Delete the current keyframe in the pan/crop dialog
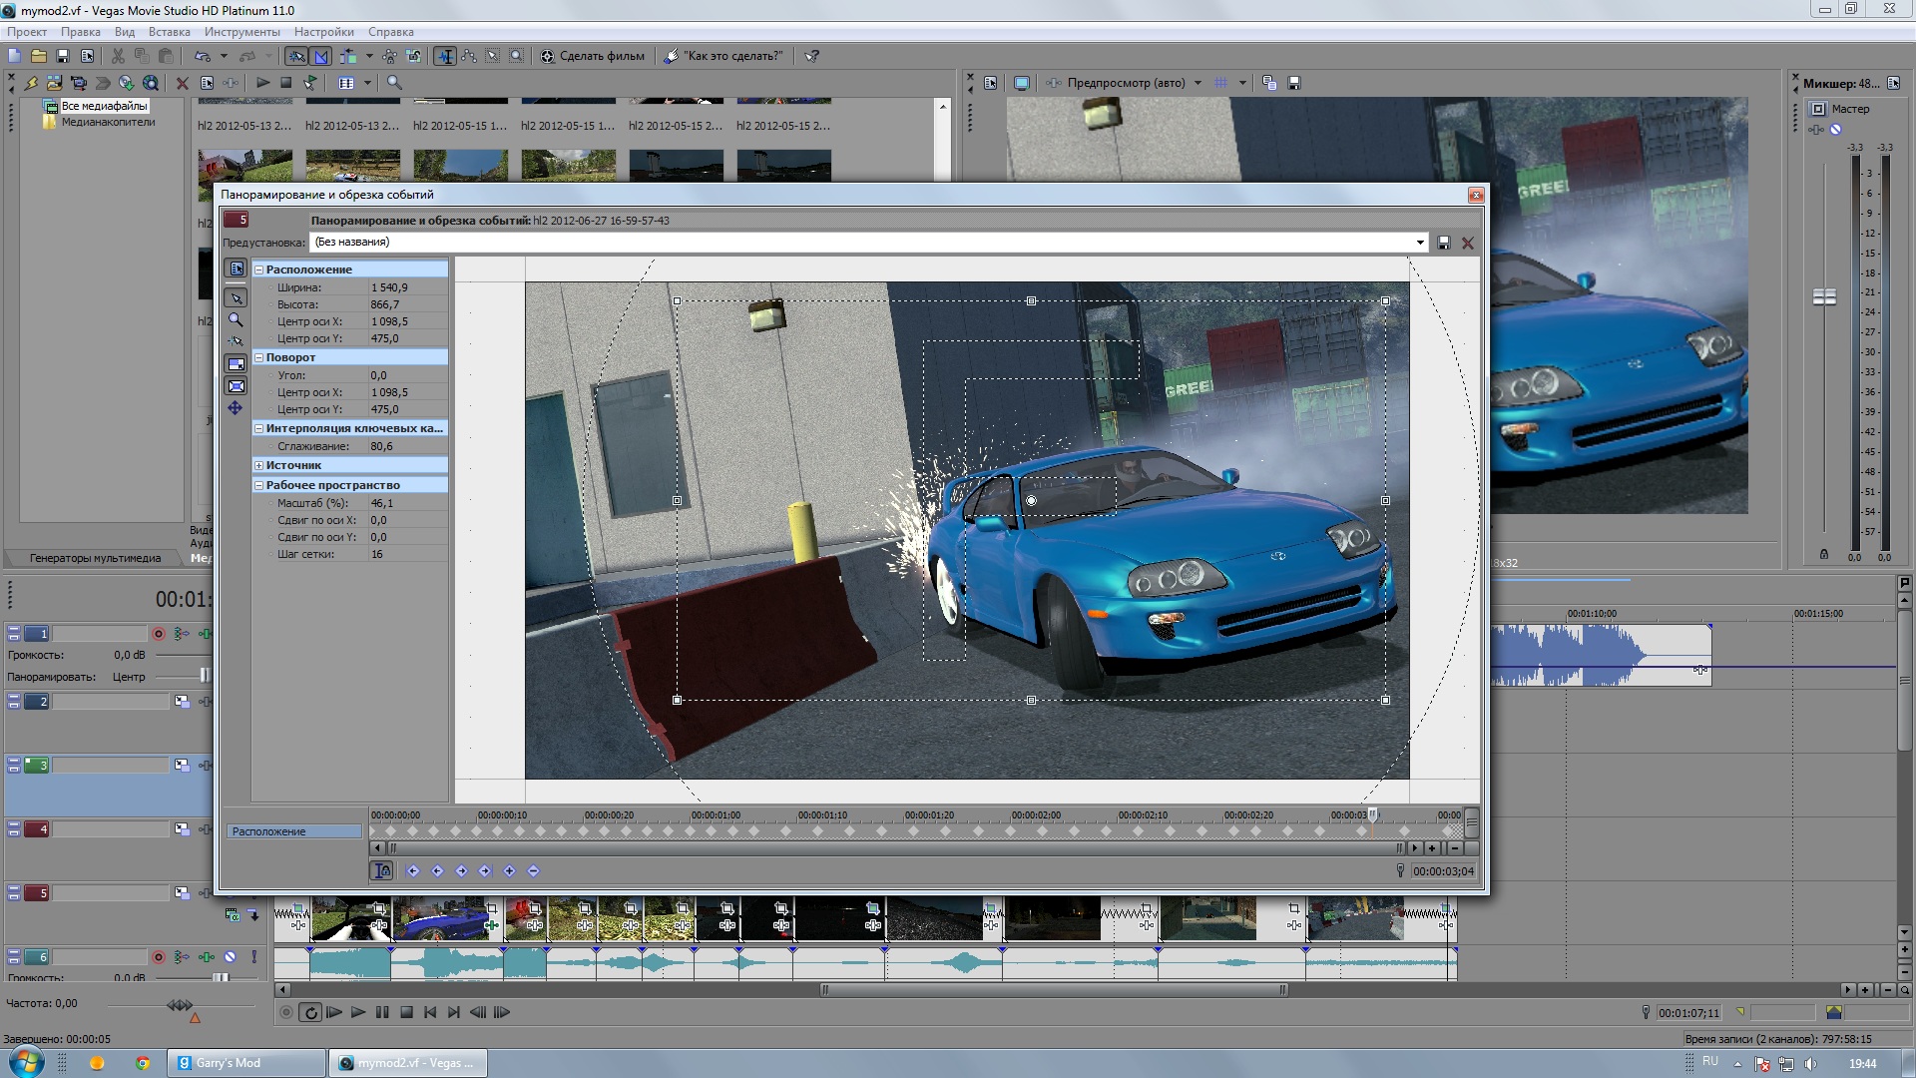 (533, 870)
